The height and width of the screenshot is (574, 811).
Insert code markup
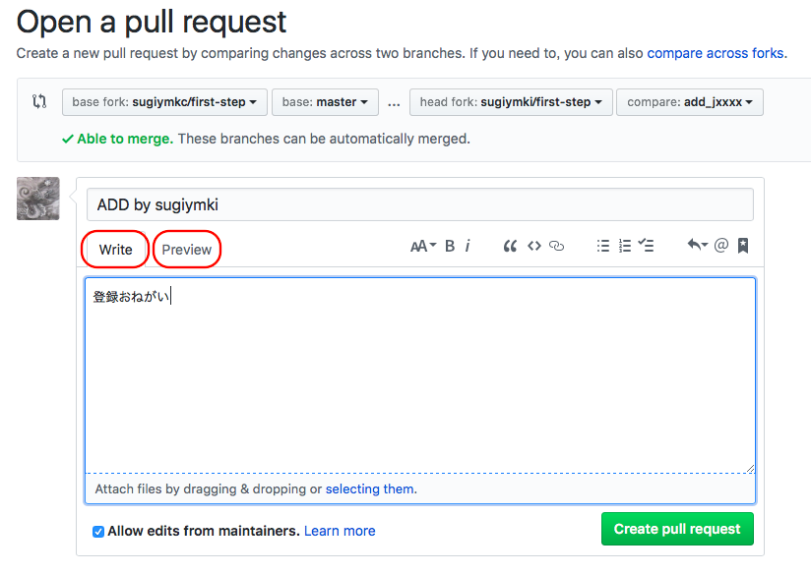(533, 247)
